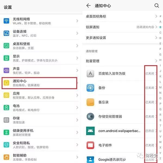Tap the 备份 app icon
163x163 pixels.
point(90,88)
